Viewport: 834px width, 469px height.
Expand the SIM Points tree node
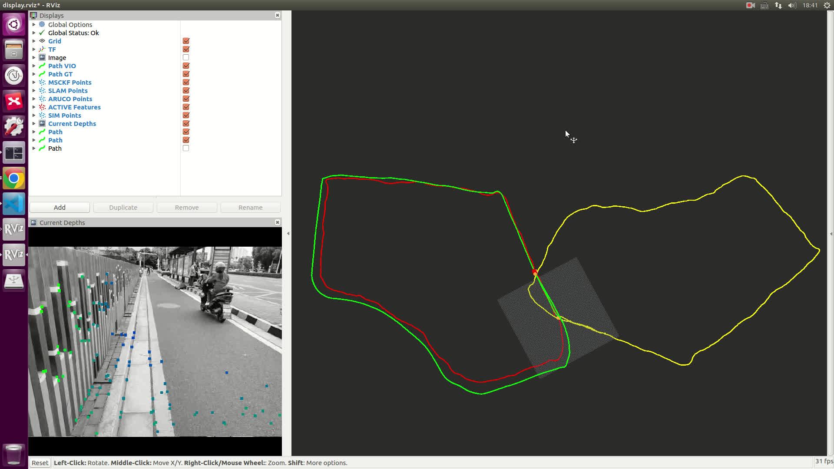click(34, 116)
